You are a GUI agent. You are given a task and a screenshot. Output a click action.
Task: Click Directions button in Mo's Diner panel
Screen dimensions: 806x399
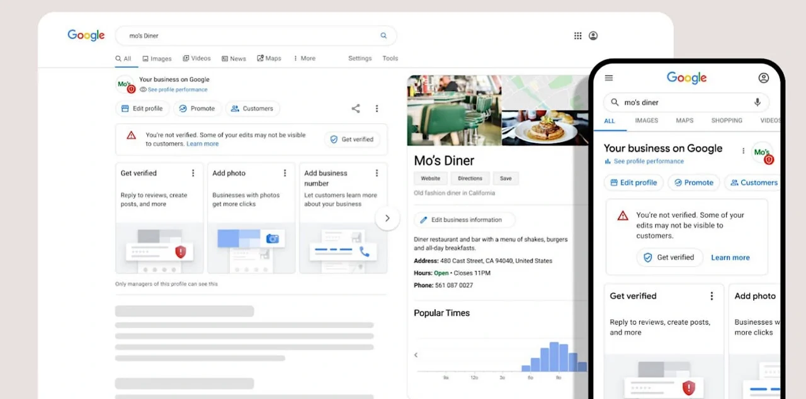pyautogui.click(x=470, y=178)
